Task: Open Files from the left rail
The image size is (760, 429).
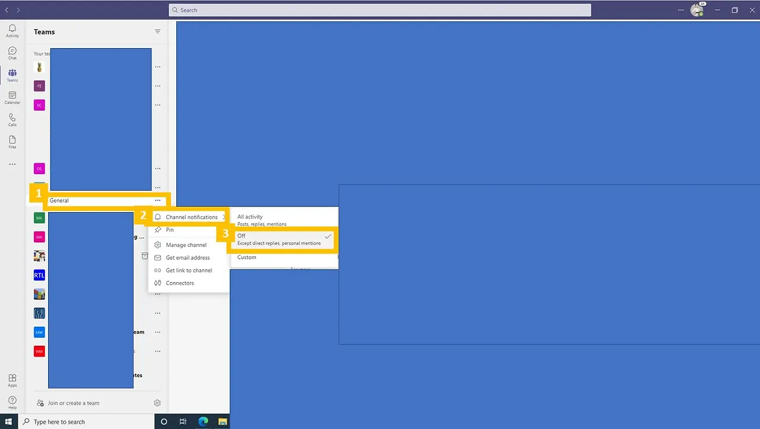Action: click(x=12, y=142)
